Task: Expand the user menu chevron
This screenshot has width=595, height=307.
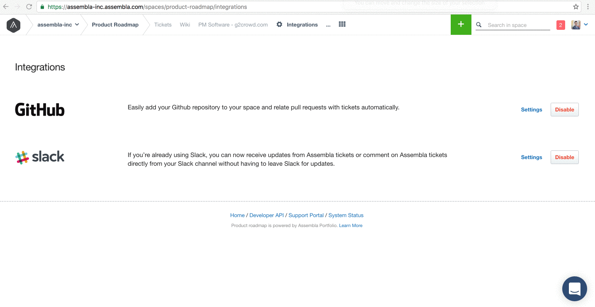Action: point(586,25)
